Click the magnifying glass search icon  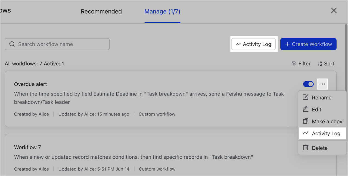coord(12,44)
